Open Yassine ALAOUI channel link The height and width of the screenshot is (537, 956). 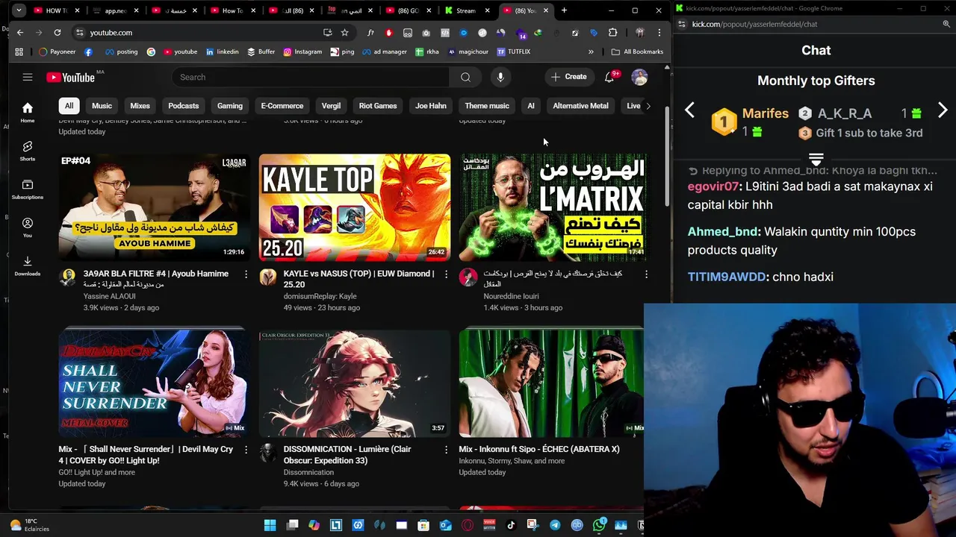click(110, 296)
